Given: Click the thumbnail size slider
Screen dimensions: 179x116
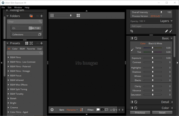Looking at the screenshot, I should (65, 15).
